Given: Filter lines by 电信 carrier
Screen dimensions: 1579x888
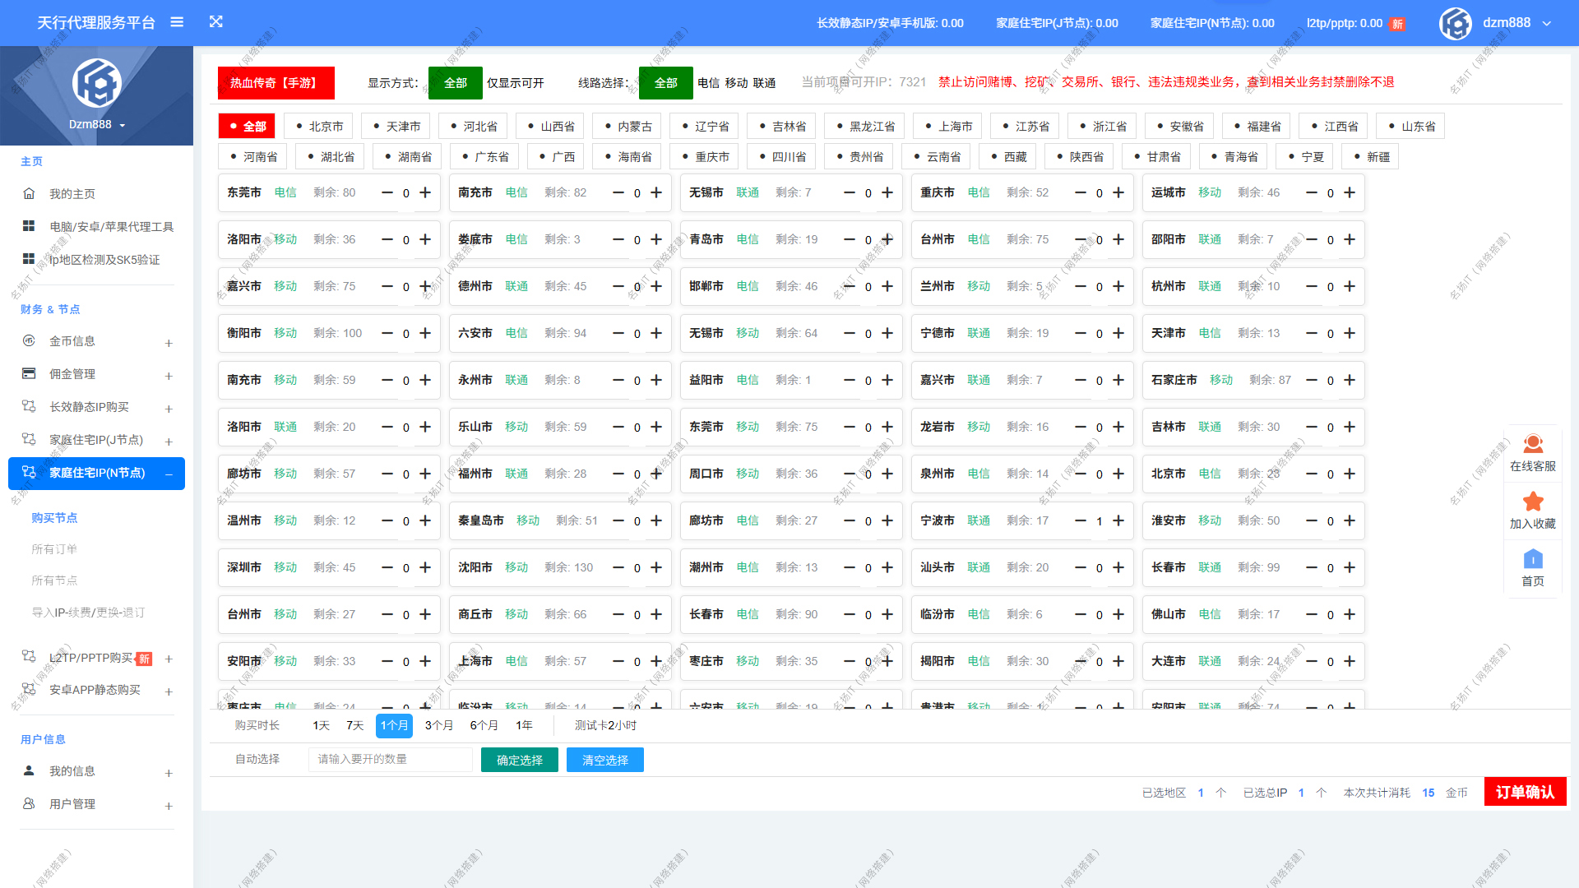Looking at the screenshot, I should (708, 83).
